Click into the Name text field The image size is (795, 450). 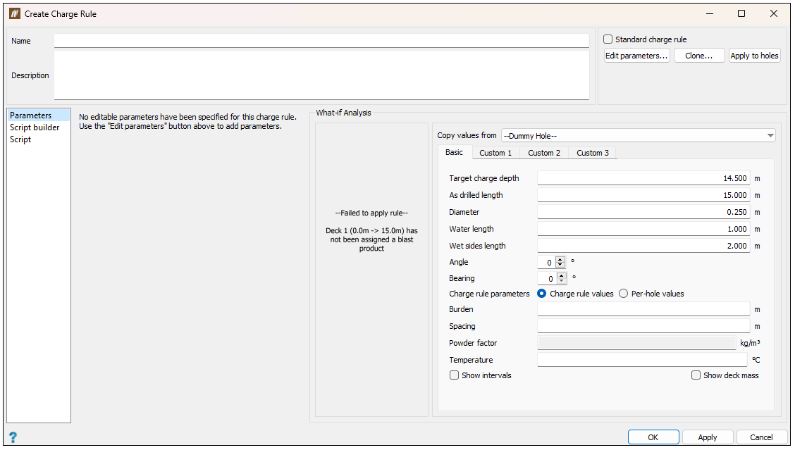click(x=321, y=41)
